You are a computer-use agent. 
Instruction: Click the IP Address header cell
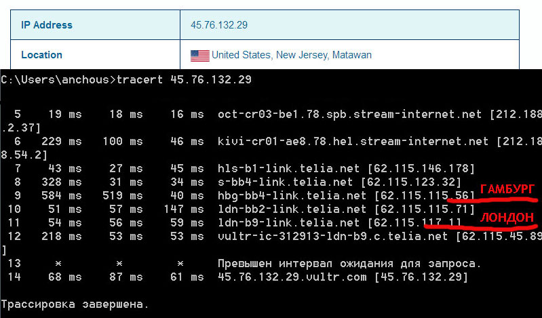(x=47, y=25)
